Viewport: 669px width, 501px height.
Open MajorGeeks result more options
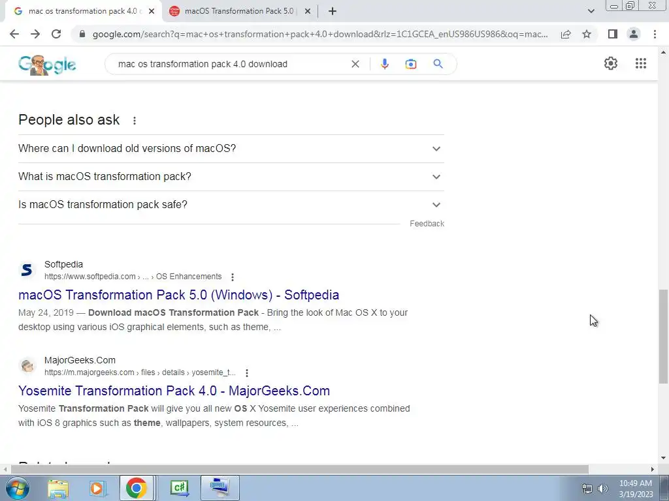[246, 372]
